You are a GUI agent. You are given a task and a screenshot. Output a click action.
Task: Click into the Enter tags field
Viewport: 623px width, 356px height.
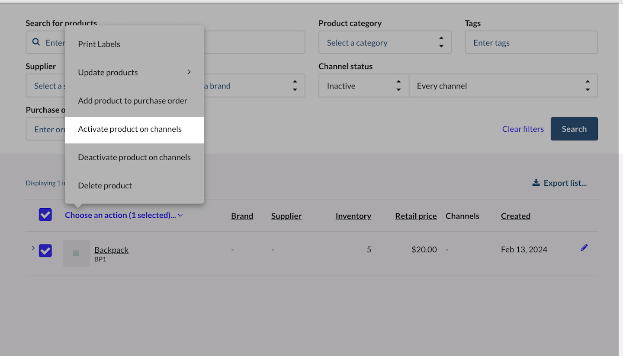pos(531,43)
